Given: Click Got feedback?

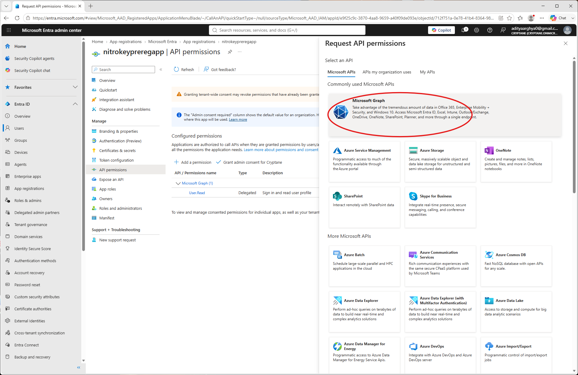Looking at the screenshot, I should click(220, 70).
